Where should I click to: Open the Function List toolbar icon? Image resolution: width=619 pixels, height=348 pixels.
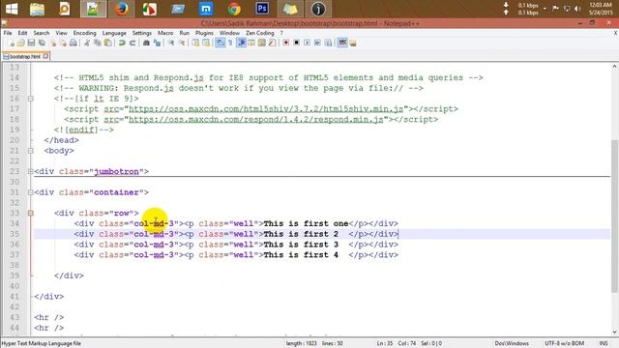tap(272, 43)
